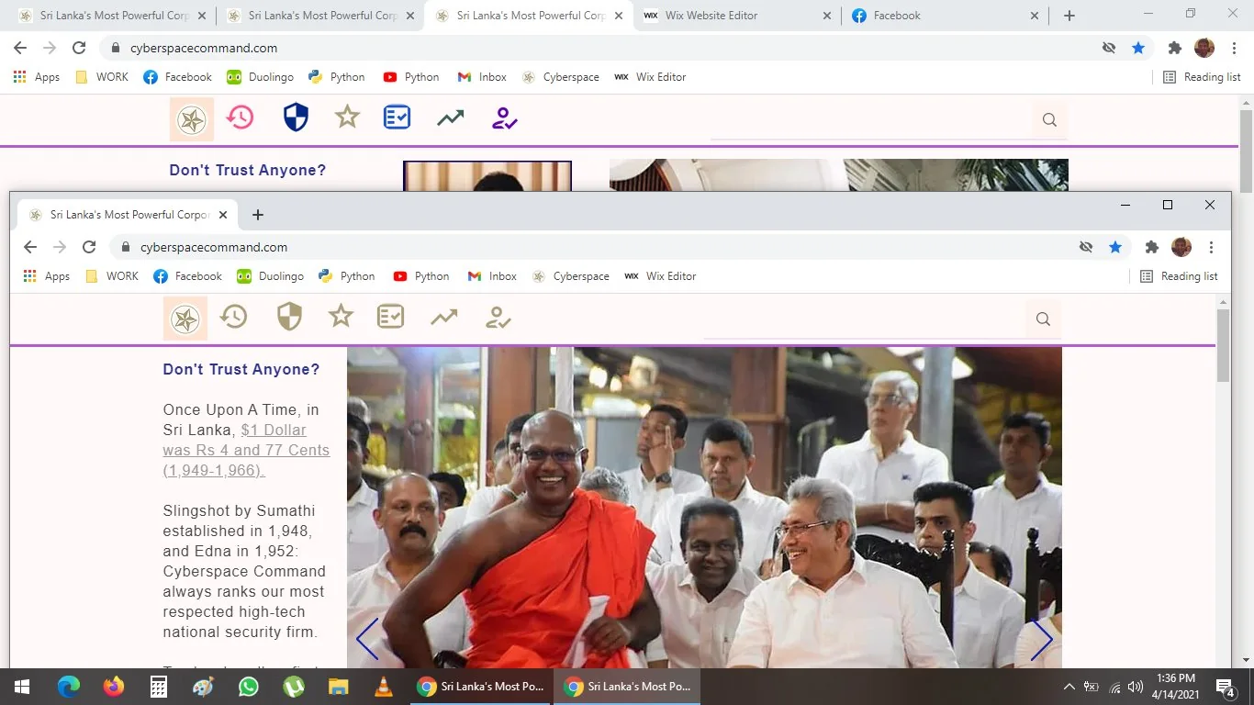The height and width of the screenshot is (705, 1254).
Task: Open new tab in front window
Action: click(x=258, y=215)
